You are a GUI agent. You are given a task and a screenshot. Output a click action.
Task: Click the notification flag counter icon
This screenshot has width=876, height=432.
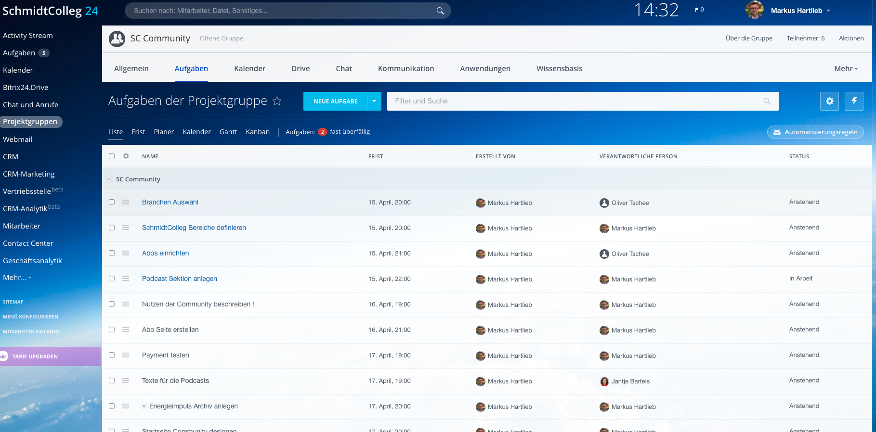coord(699,10)
